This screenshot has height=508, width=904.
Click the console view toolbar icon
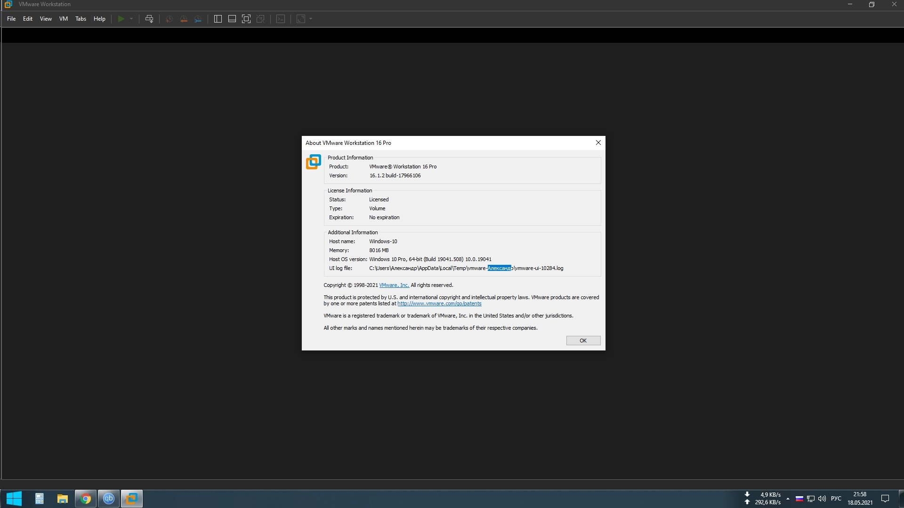click(x=281, y=19)
